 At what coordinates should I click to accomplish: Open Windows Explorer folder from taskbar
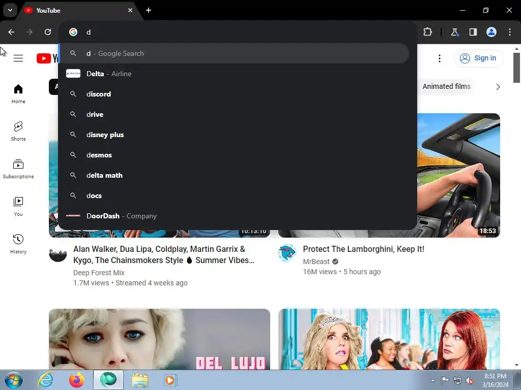coord(140,380)
